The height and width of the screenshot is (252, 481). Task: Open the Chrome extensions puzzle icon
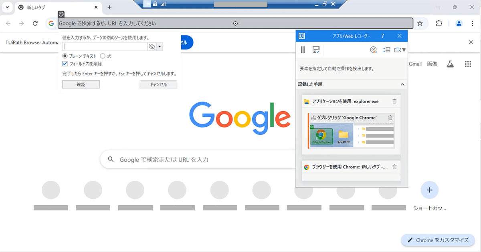click(x=439, y=24)
